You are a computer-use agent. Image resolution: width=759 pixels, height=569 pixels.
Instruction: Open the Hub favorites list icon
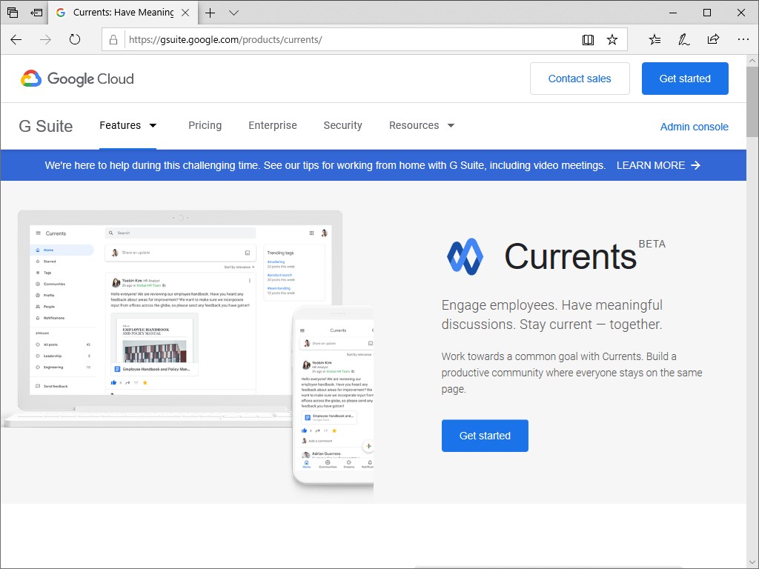point(654,39)
